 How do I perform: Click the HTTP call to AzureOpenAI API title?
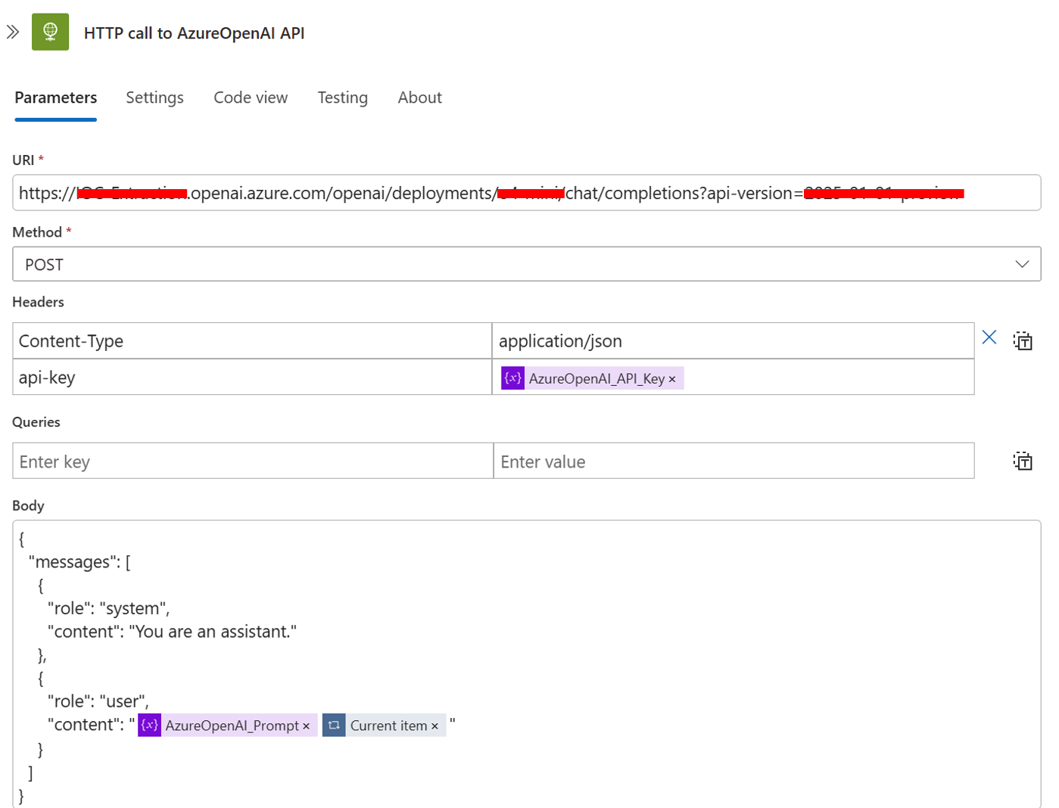(194, 33)
